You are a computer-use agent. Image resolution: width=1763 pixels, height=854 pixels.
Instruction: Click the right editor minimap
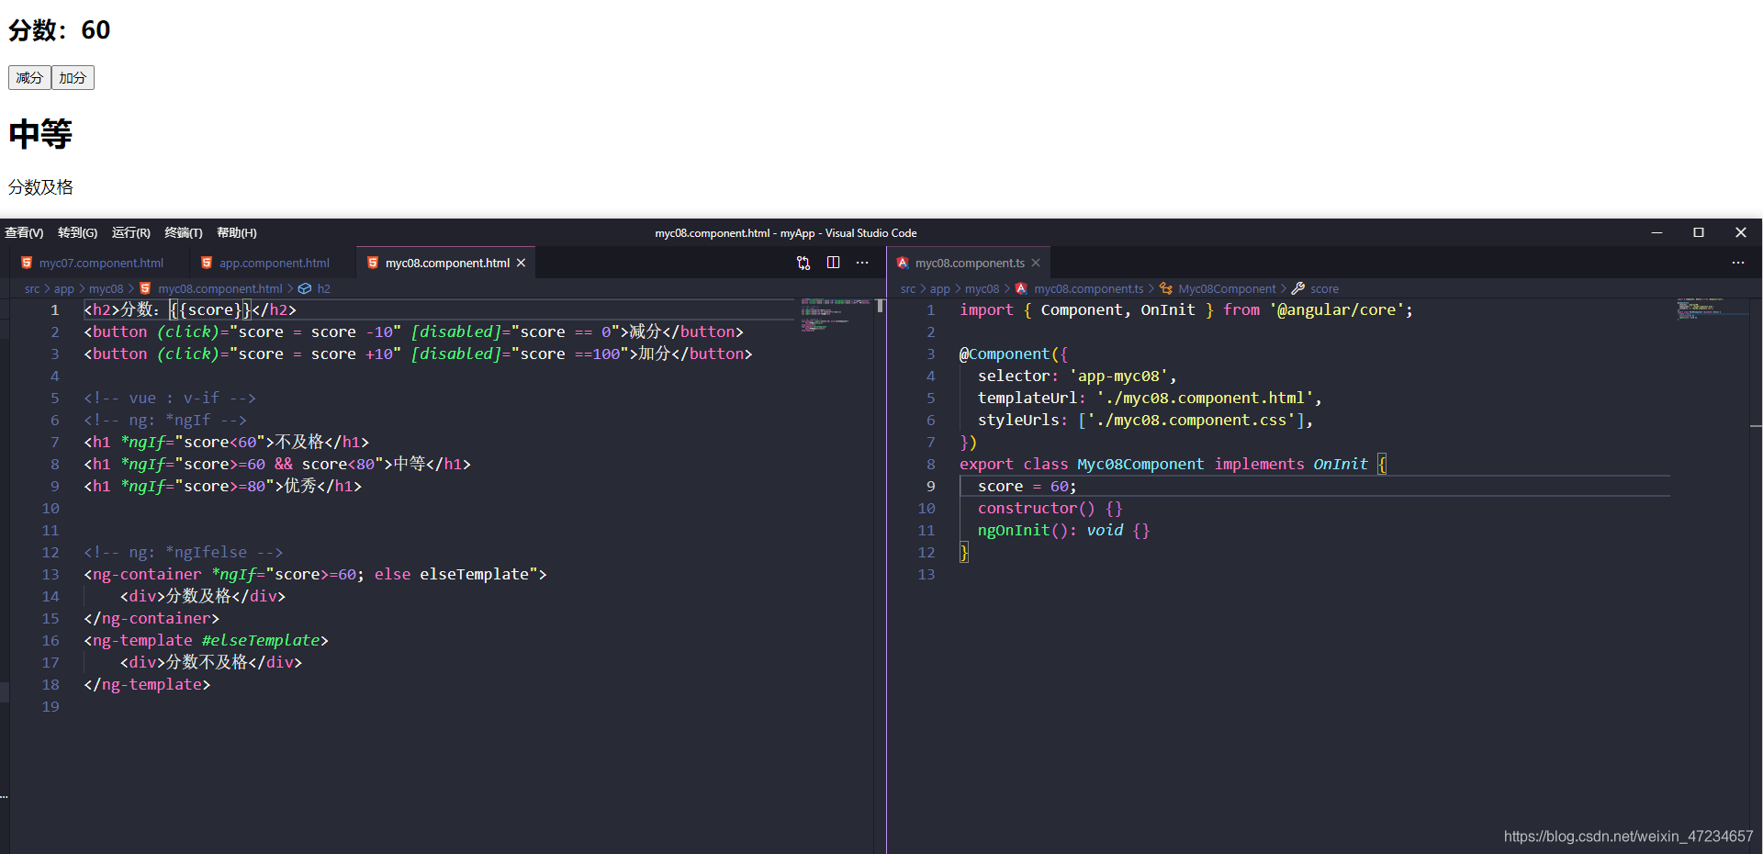coord(1711,309)
